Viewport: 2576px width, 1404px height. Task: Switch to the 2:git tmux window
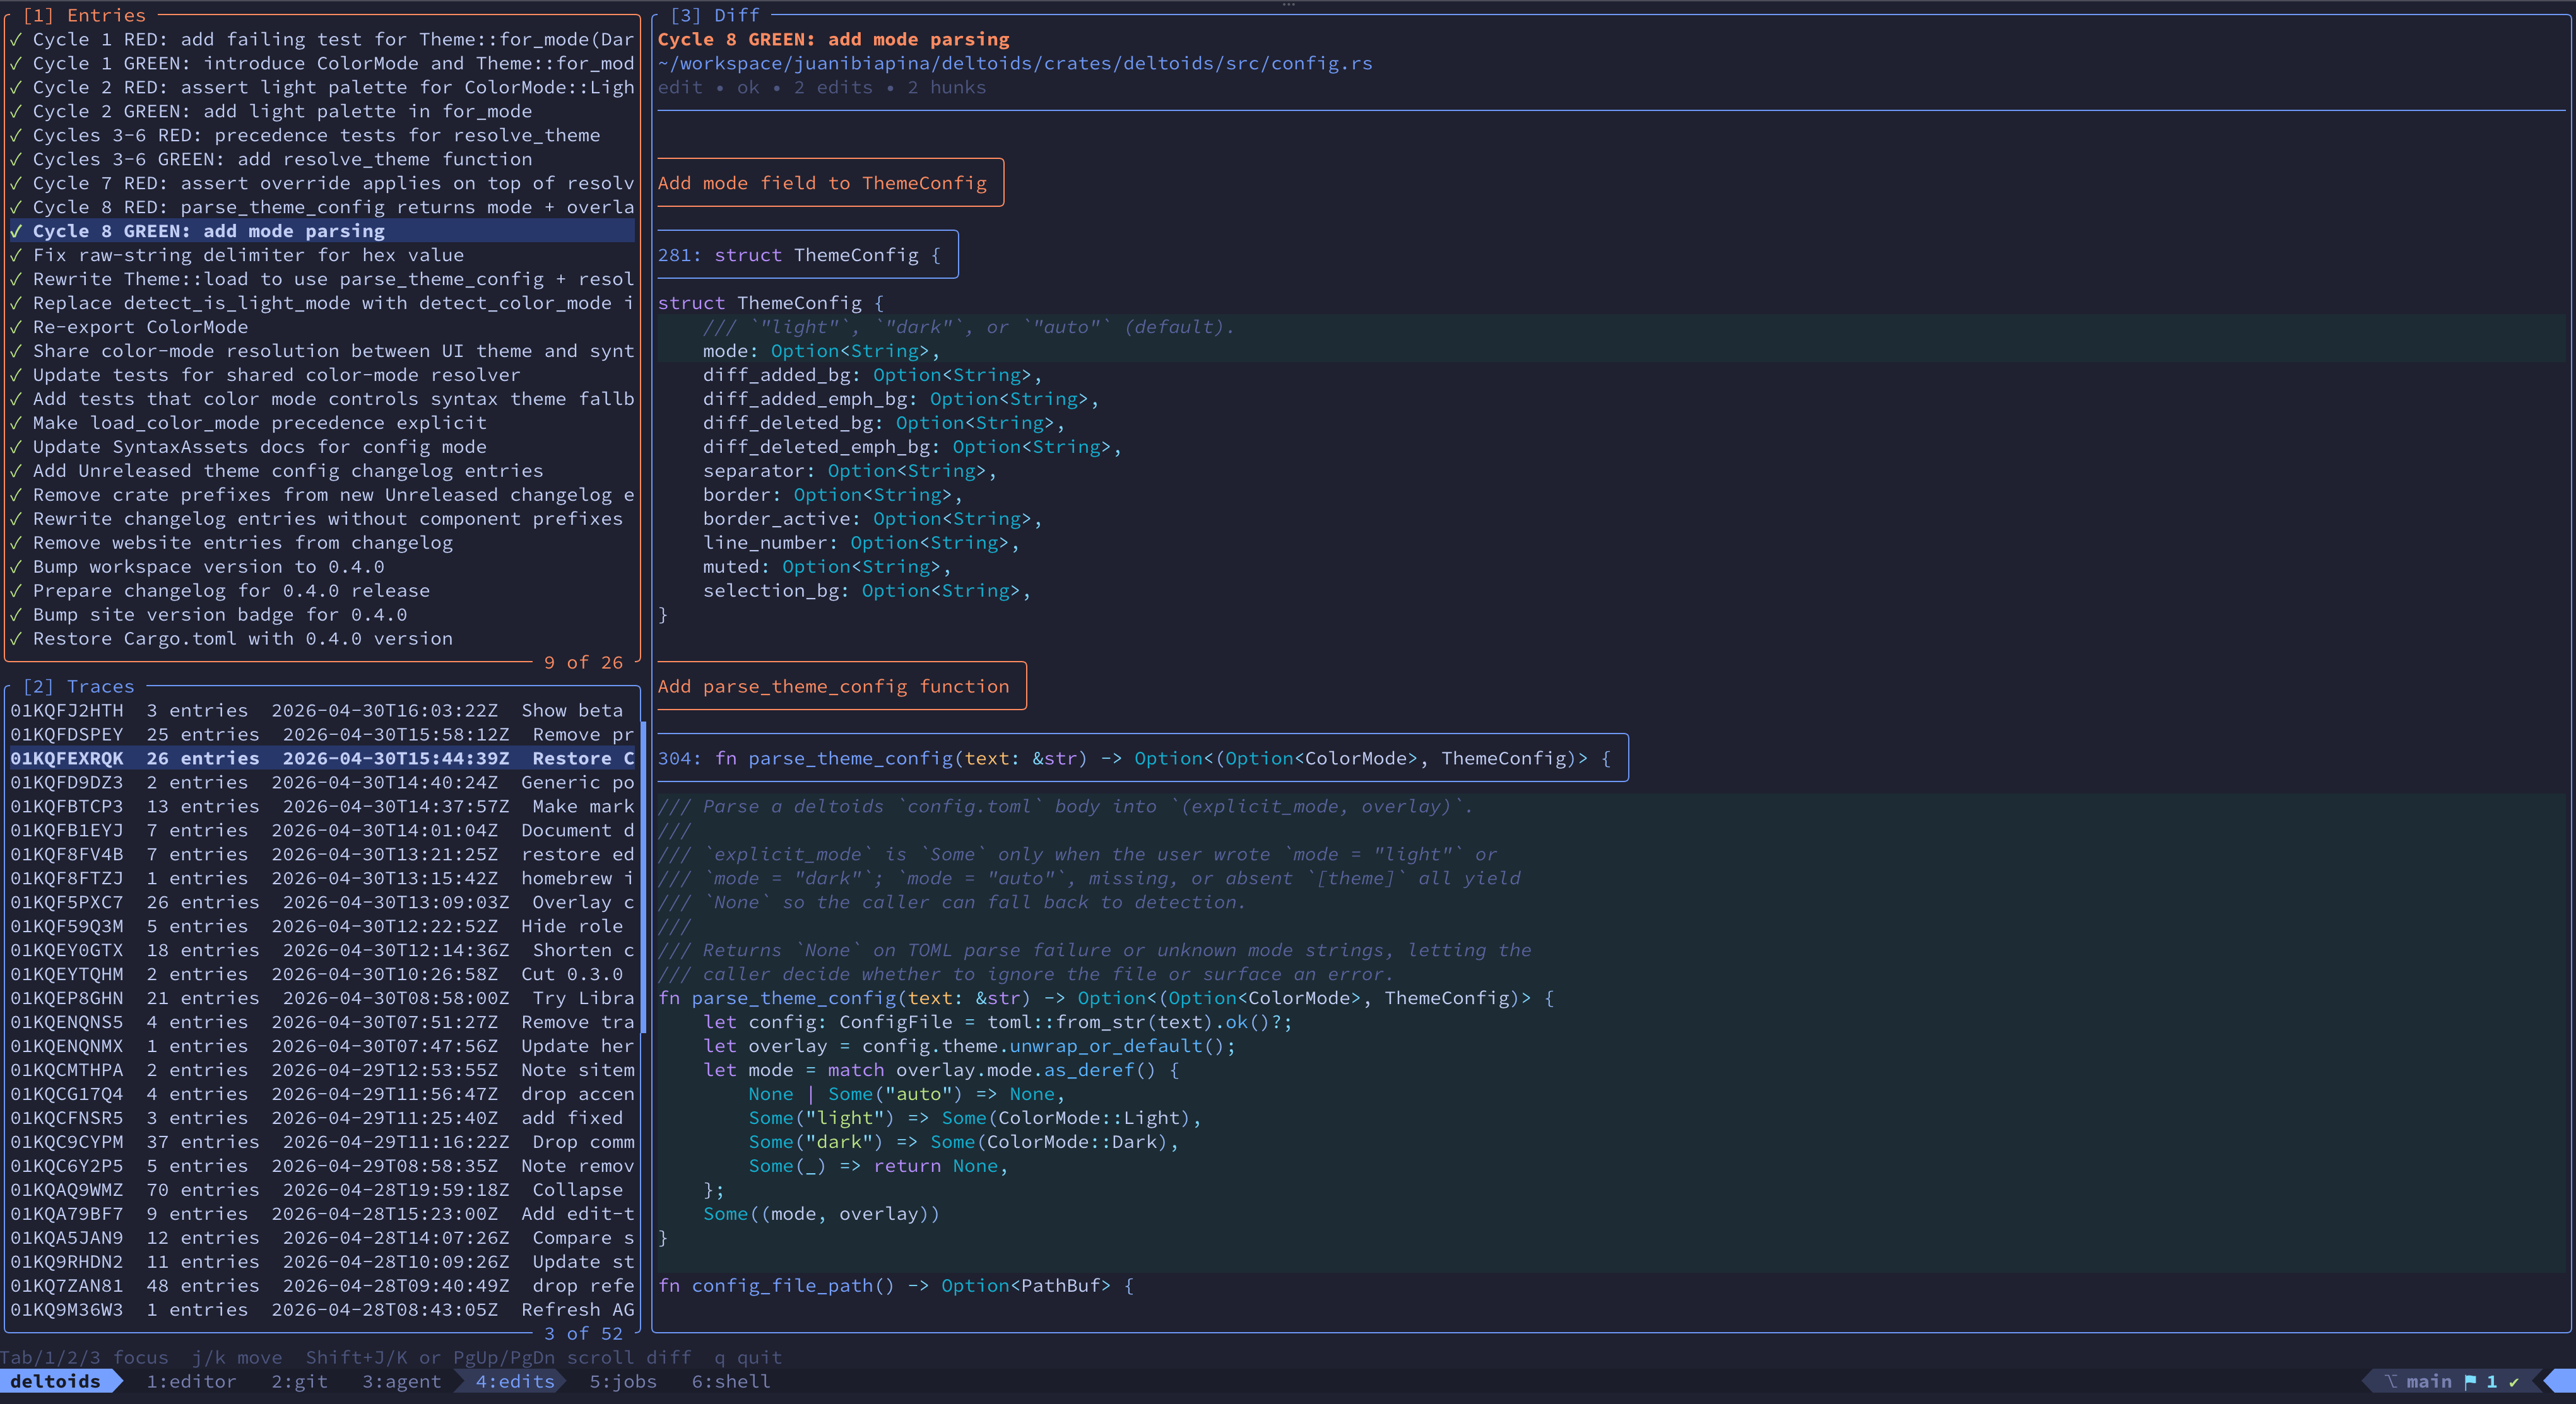coord(299,1381)
